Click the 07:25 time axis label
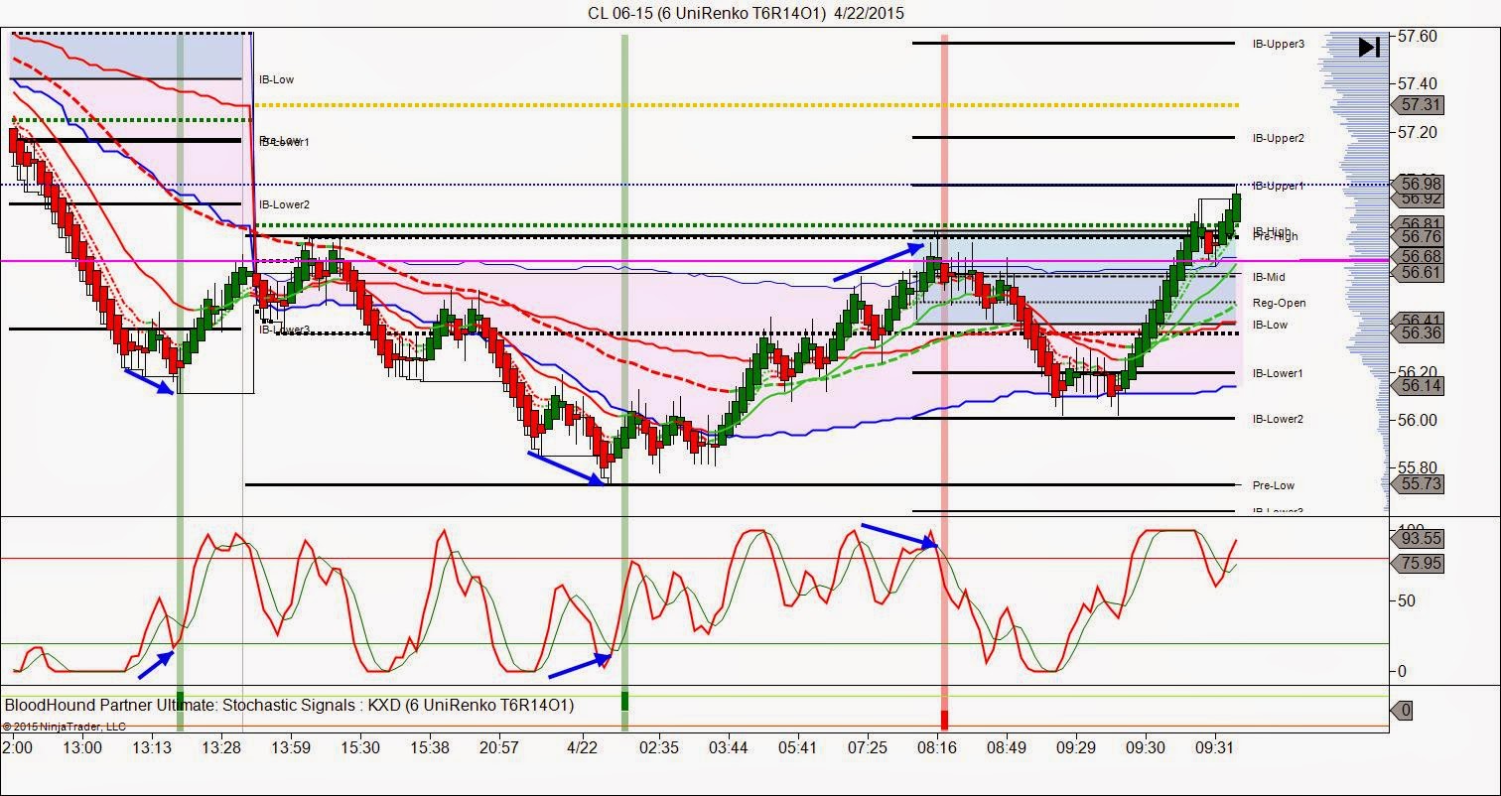 (868, 747)
